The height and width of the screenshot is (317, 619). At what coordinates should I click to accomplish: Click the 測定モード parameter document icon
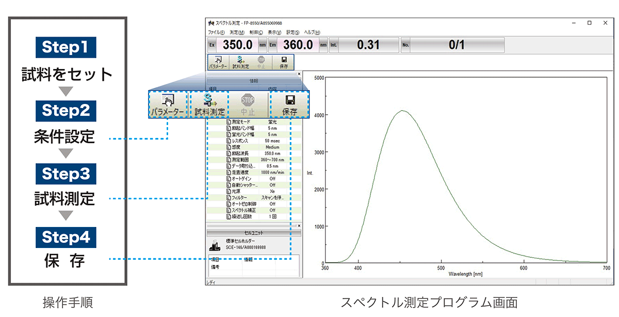pos(229,121)
